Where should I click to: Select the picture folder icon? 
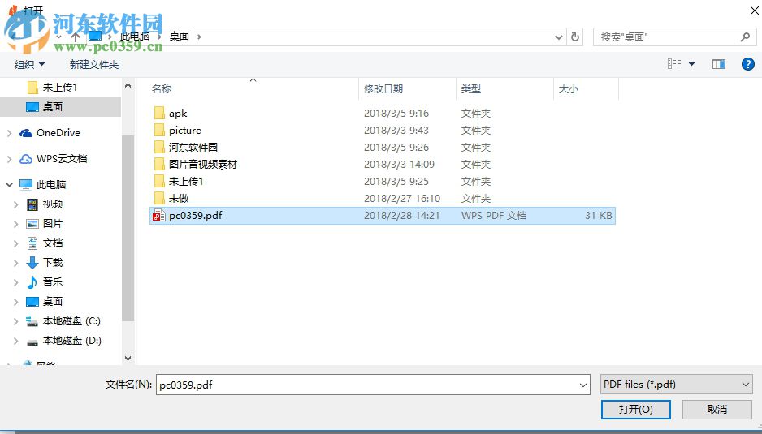(x=159, y=130)
